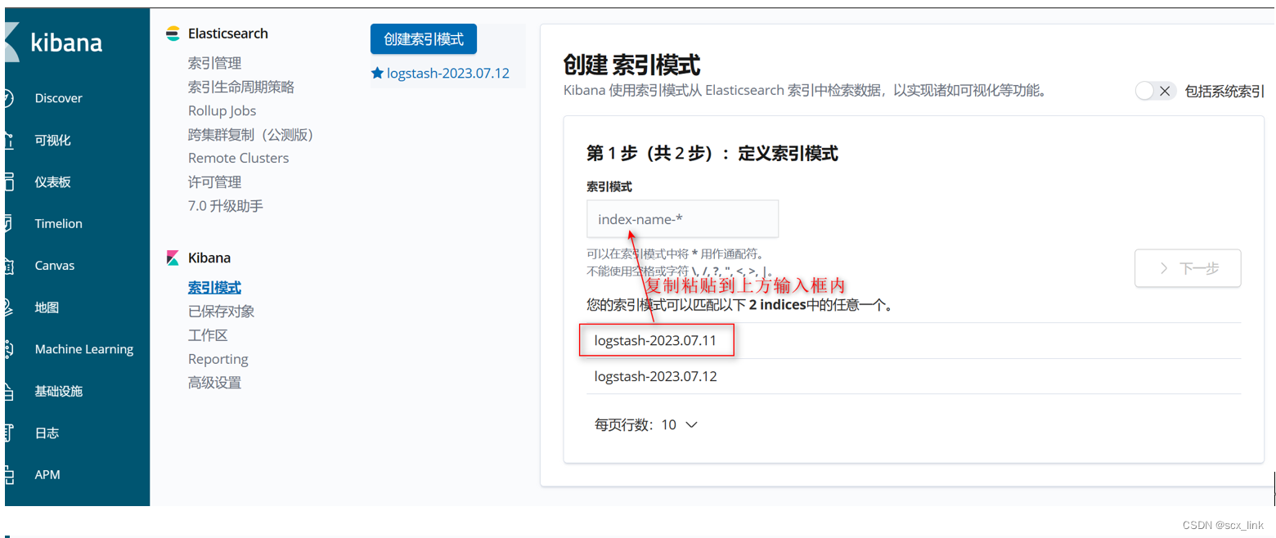The height and width of the screenshot is (538, 1276).
Task: Click the Machine Learning icon
Action: [9, 349]
